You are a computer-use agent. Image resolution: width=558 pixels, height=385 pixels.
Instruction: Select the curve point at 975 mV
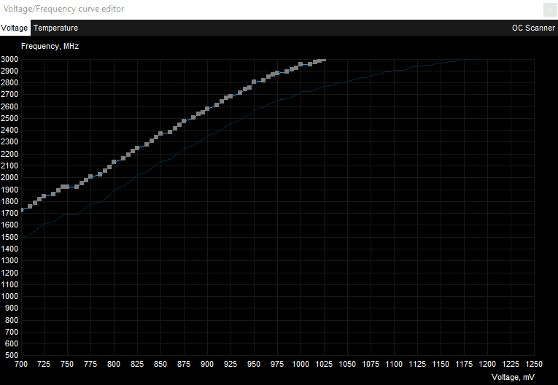[x=277, y=74]
